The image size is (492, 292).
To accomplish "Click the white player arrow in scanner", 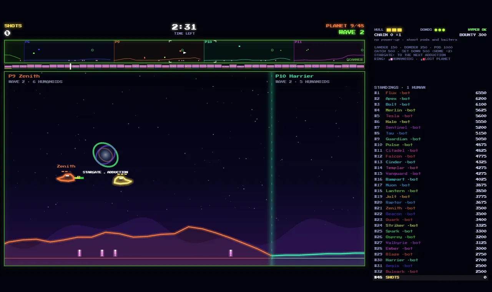I will (184, 53).
